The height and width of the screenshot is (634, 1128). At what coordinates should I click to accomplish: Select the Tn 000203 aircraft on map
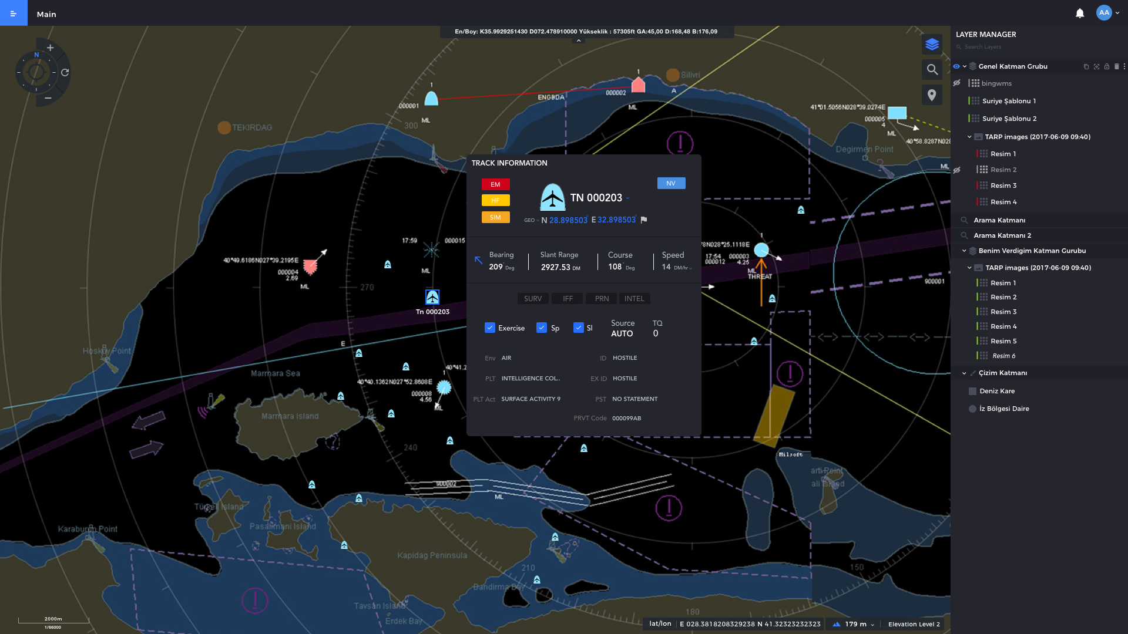pos(432,296)
